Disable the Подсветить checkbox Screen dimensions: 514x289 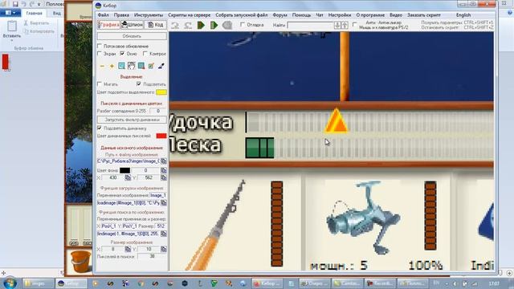[139, 84]
